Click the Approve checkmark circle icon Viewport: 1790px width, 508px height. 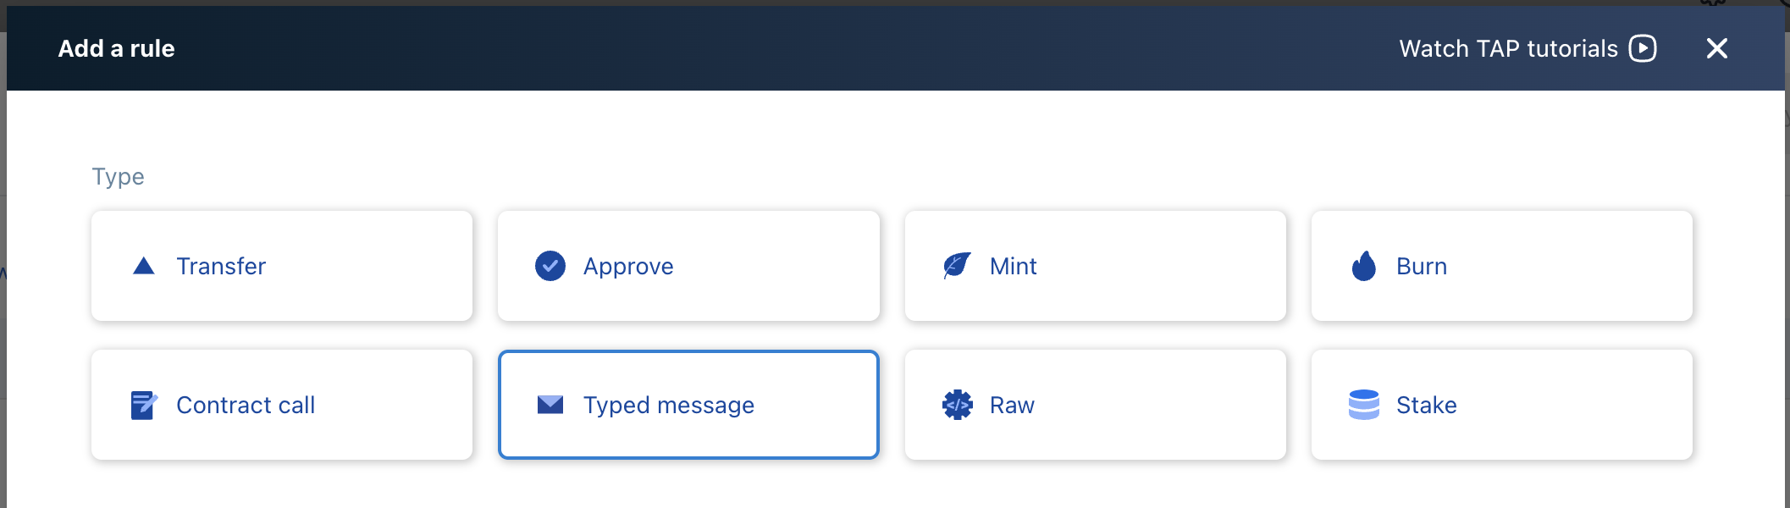click(550, 266)
